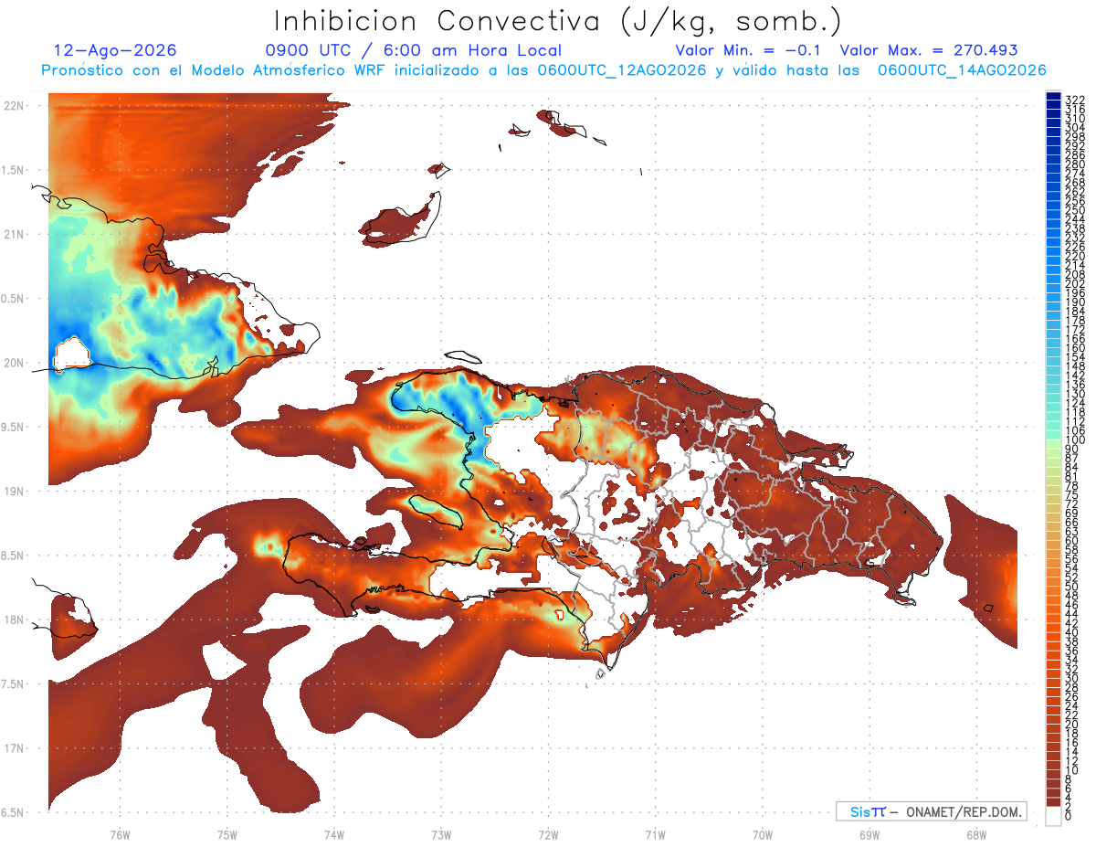The height and width of the screenshot is (847, 1096).
Task: Click the '76W' longitude label
Action: tap(120, 834)
